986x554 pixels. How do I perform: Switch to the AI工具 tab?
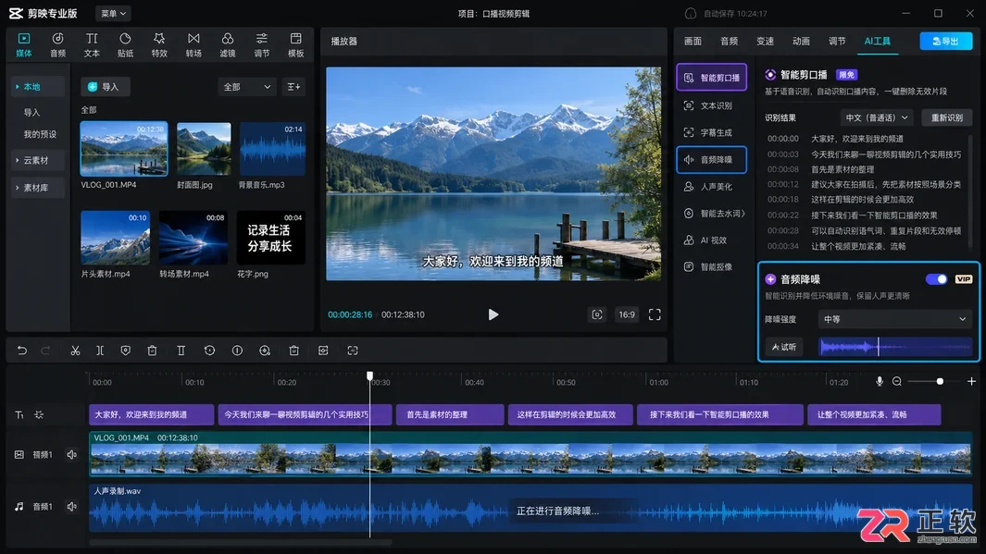tap(877, 42)
